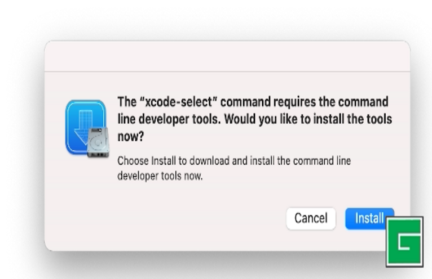This screenshot has width=432, height=279.
Task: Click the quoted "xcode-select" word in heading
Action: (x=178, y=103)
